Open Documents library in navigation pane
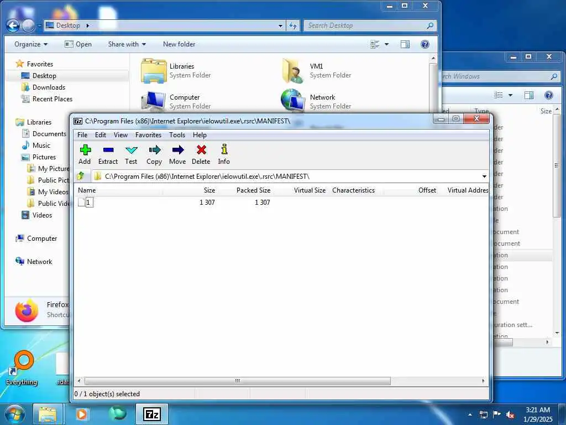 point(49,134)
